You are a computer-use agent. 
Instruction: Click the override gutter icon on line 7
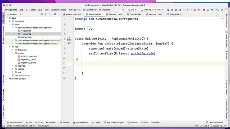(x=69, y=43)
